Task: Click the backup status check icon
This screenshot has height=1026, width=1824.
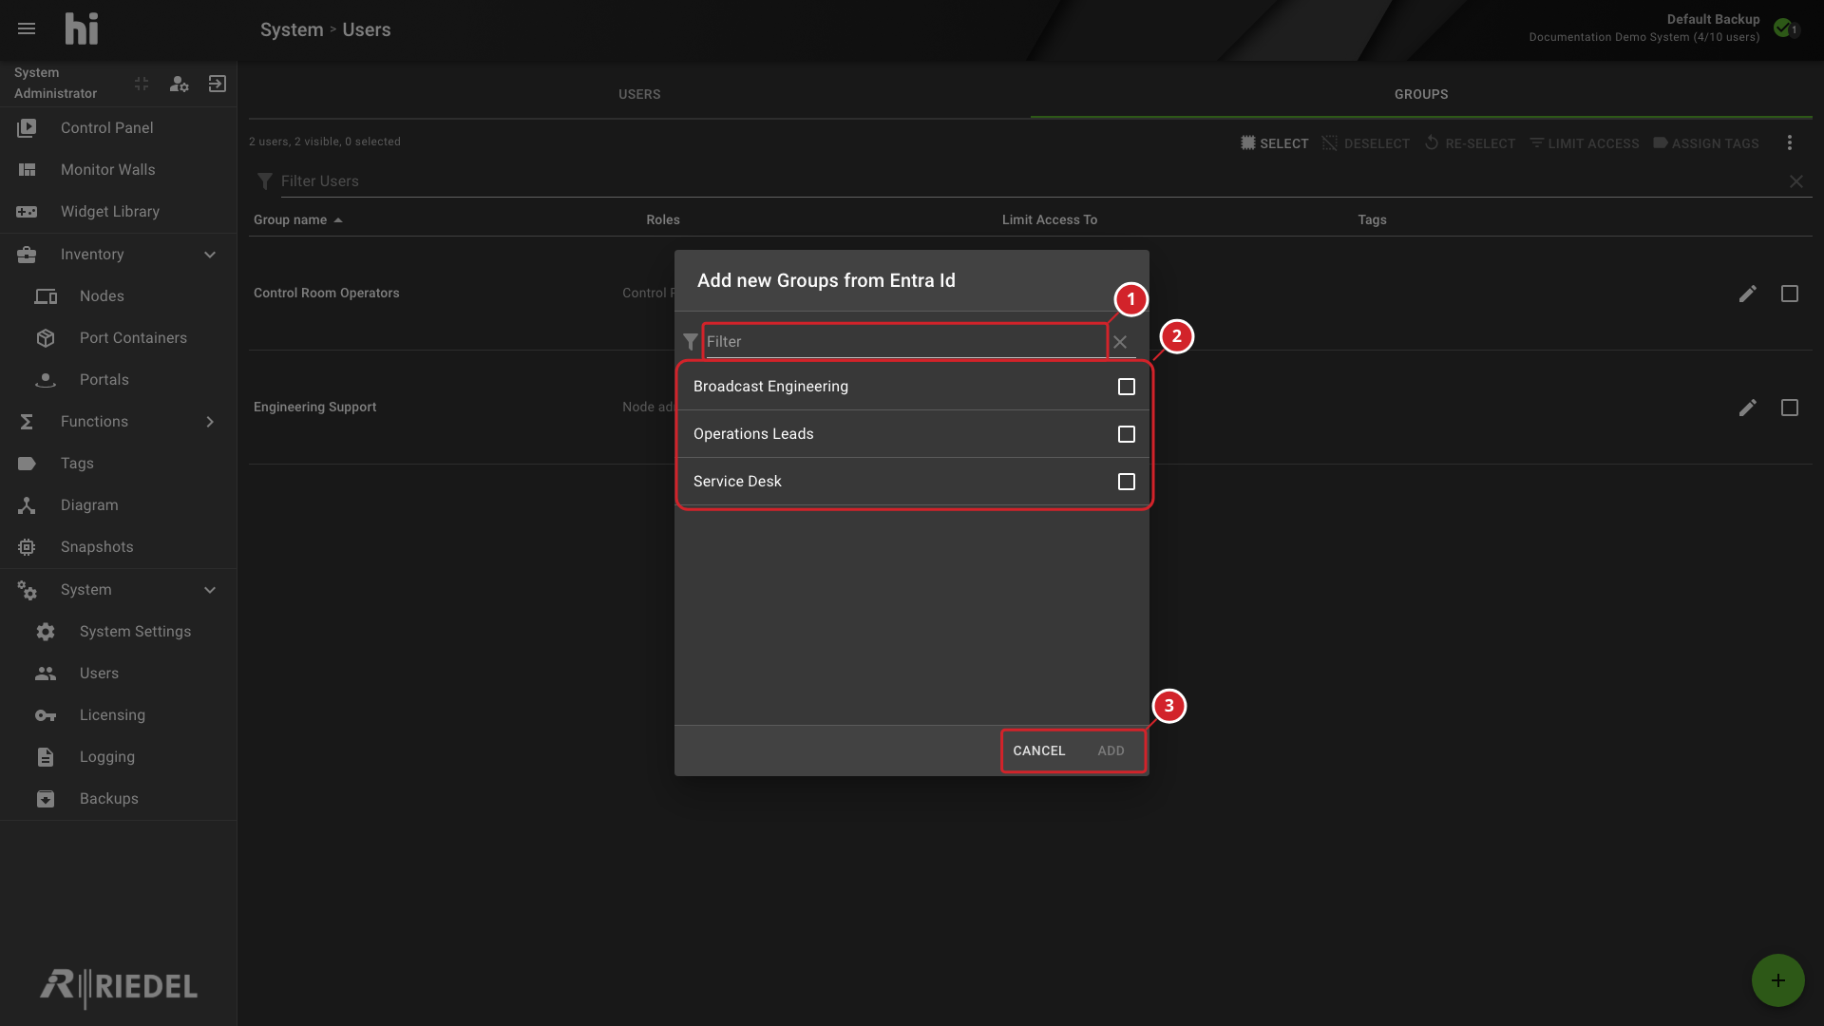Action: [1783, 28]
